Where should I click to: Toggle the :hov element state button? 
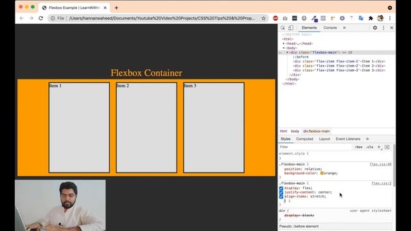click(x=358, y=147)
